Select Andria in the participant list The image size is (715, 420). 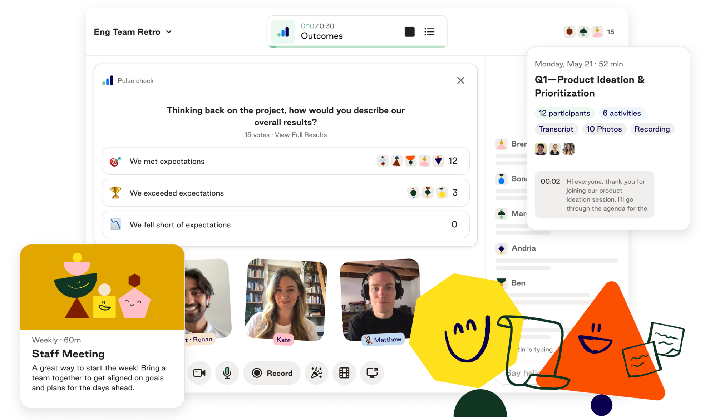523,248
